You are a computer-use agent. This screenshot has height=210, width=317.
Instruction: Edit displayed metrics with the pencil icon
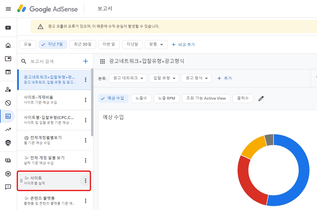(261, 98)
